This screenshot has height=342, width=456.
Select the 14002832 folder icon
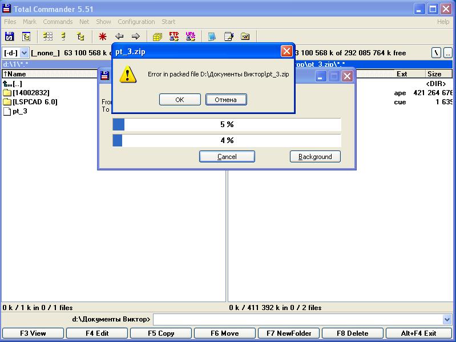point(7,93)
